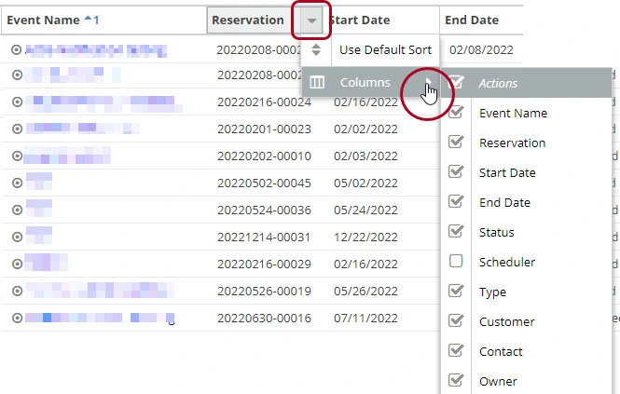This screenshot has height=394, width=620.
Task: Click the End Date column header
Action: coord(472,20)
